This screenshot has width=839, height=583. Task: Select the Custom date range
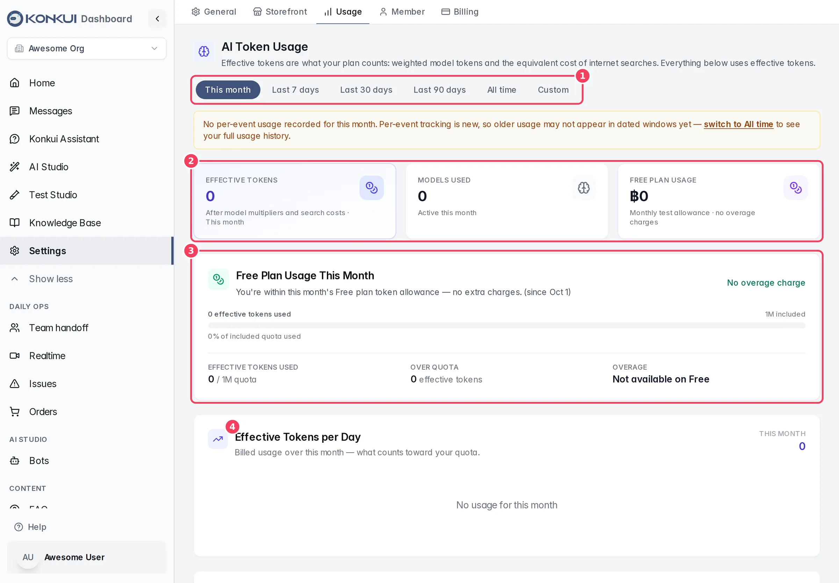[553, 90]
